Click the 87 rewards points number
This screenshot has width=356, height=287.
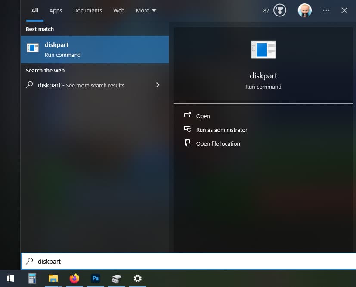pos(266,10)
